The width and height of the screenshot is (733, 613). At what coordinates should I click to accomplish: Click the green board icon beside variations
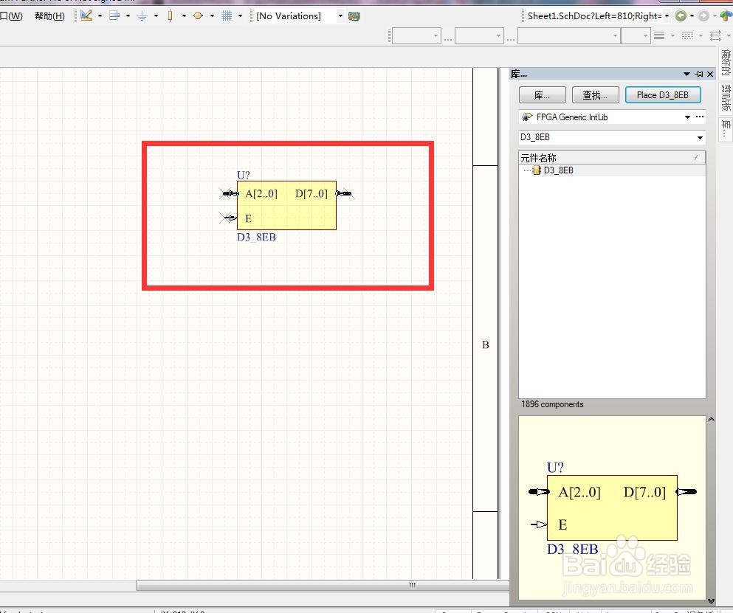tap(354, 16)
